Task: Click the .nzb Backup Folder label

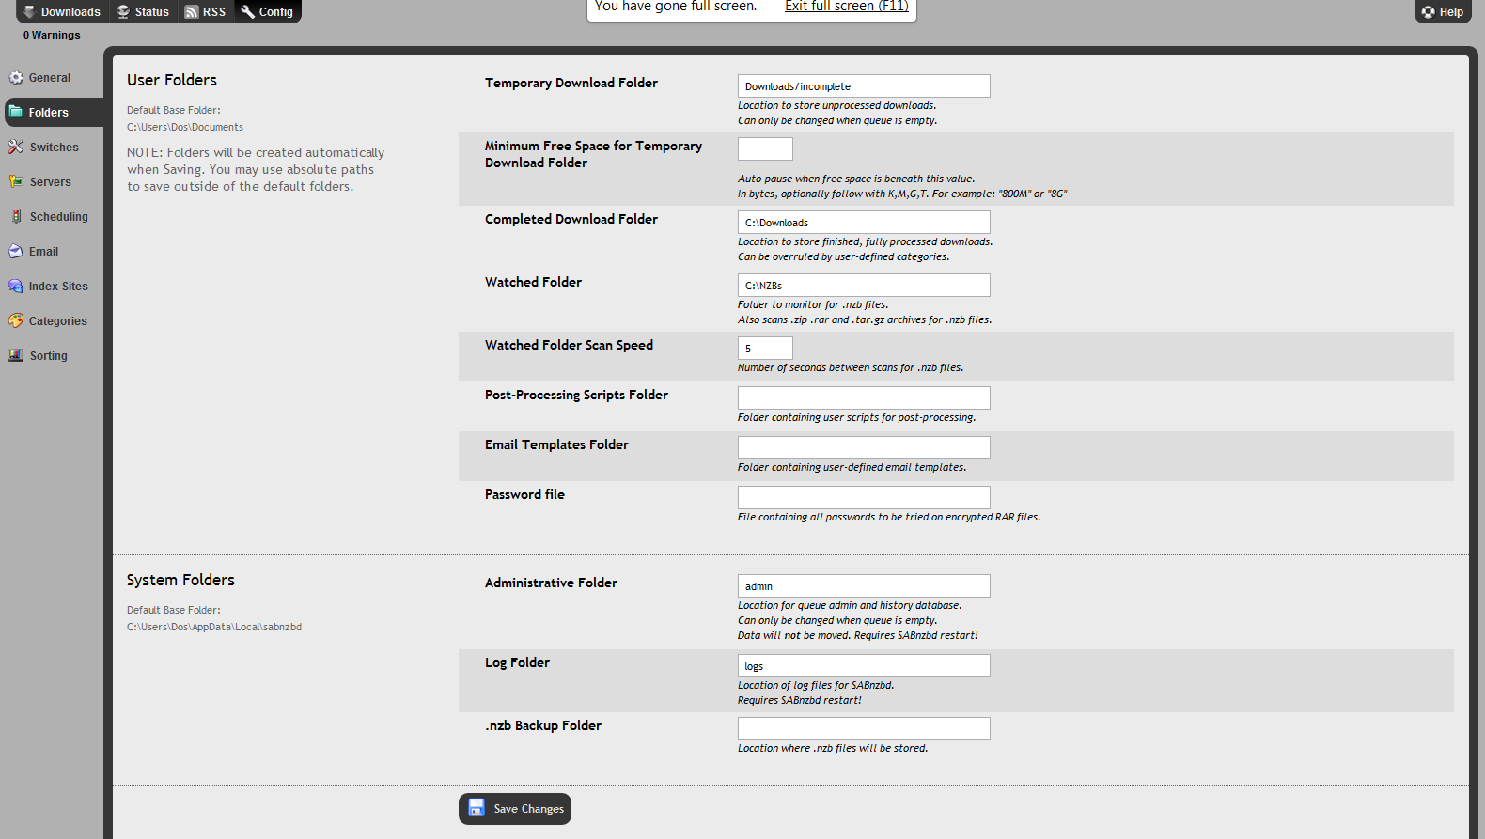Action: 543,726
